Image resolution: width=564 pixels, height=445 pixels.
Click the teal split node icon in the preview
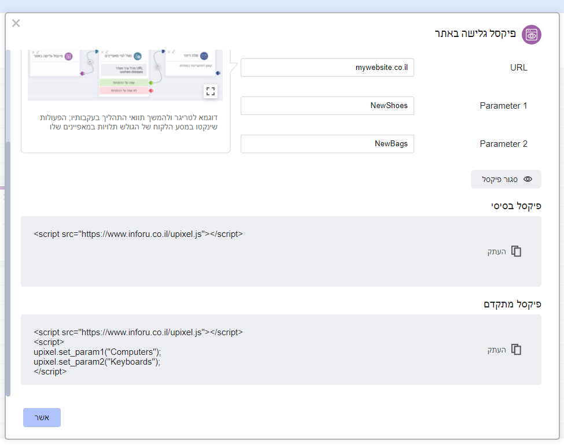138,56
